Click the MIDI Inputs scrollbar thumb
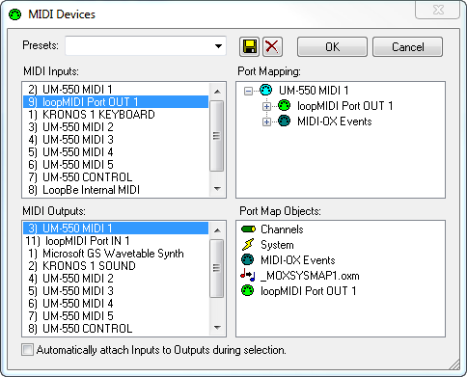Screen dimensions: 467x377 pos(217,136)
